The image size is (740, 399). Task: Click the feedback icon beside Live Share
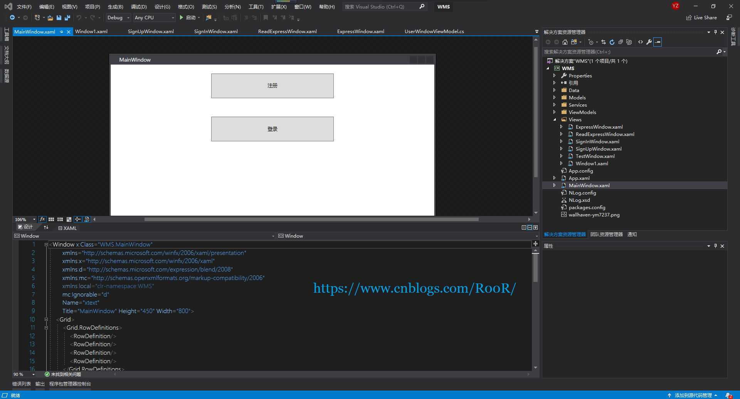click(x=729, y=18)
